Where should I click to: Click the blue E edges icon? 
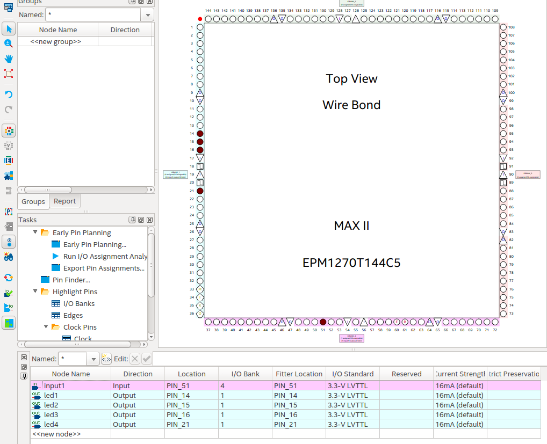click(9, 161)
